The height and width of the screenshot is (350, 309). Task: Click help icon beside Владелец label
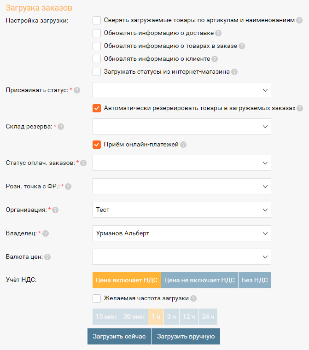(46, 233)
